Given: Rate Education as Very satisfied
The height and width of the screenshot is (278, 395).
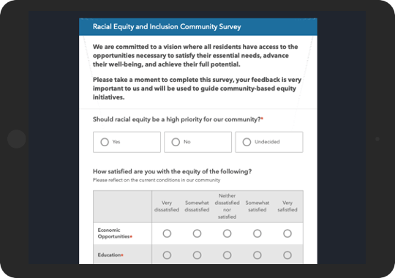Looking at the screenshot, I should point(287,255).
